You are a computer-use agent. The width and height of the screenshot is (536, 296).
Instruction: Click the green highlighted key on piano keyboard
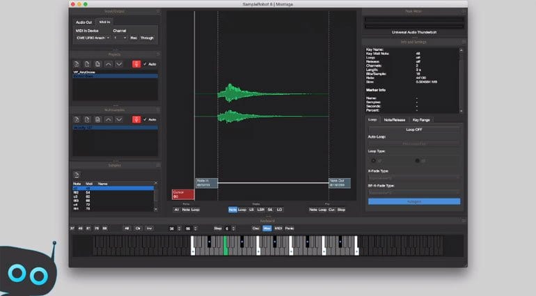click(x=226, y=246)
